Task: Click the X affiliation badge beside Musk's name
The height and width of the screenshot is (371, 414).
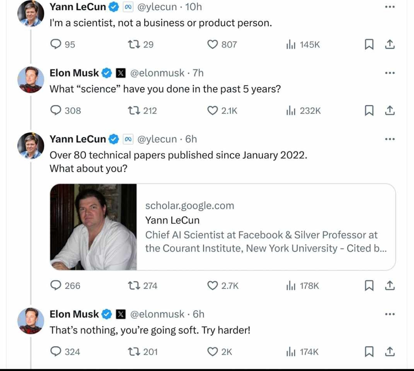Action: 121,73
